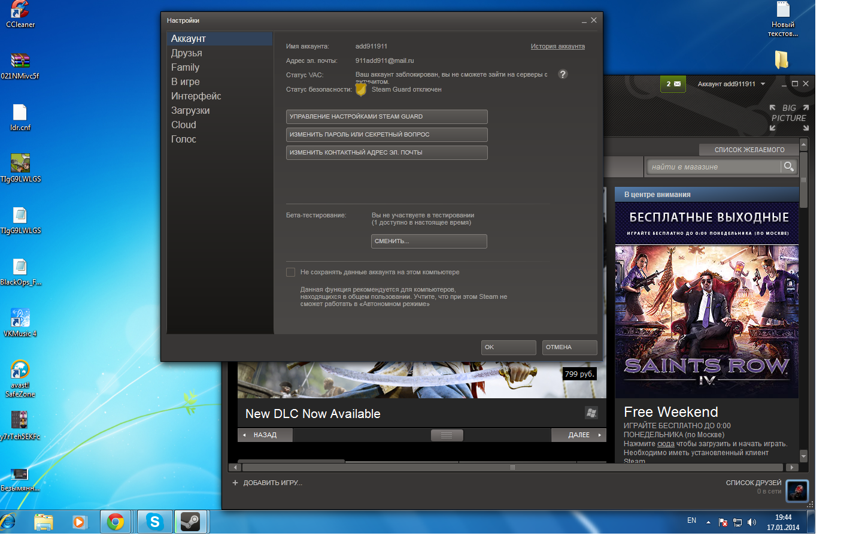Enable don't save account data checkbox

pos(291,272)
